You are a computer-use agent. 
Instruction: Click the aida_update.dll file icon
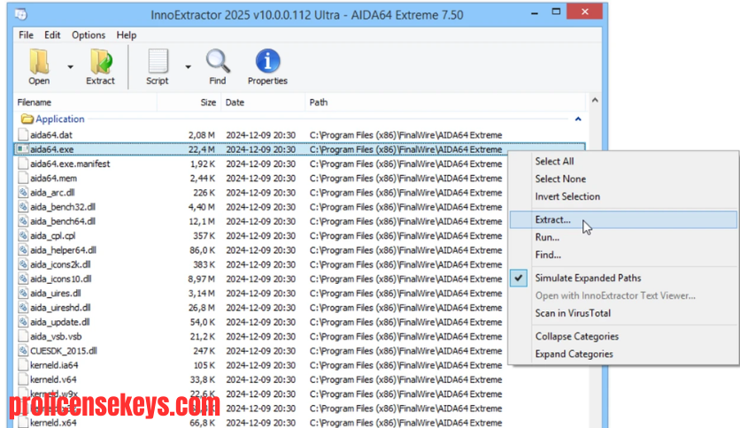point(23,322)
